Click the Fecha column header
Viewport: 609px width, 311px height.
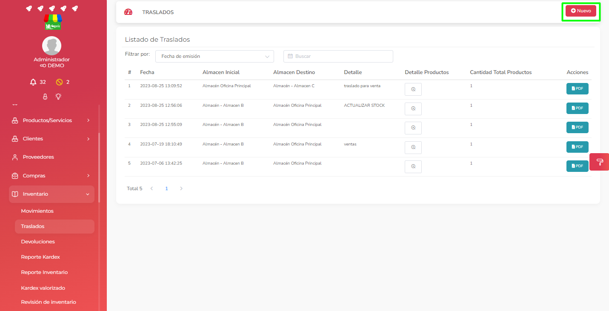coord(147,72)
